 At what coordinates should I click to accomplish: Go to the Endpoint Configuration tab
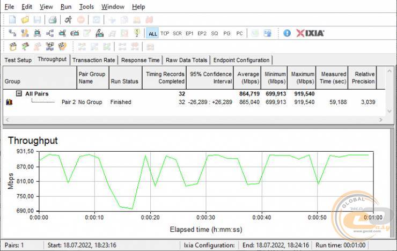click(241, 60)
